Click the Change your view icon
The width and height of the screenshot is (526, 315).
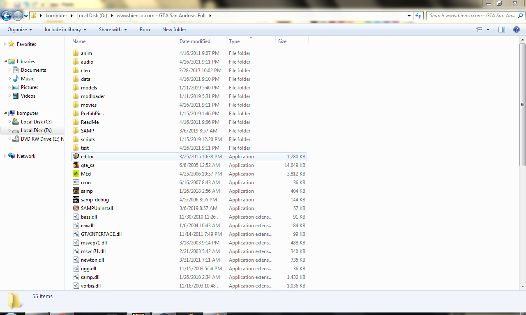pos(479,30)
